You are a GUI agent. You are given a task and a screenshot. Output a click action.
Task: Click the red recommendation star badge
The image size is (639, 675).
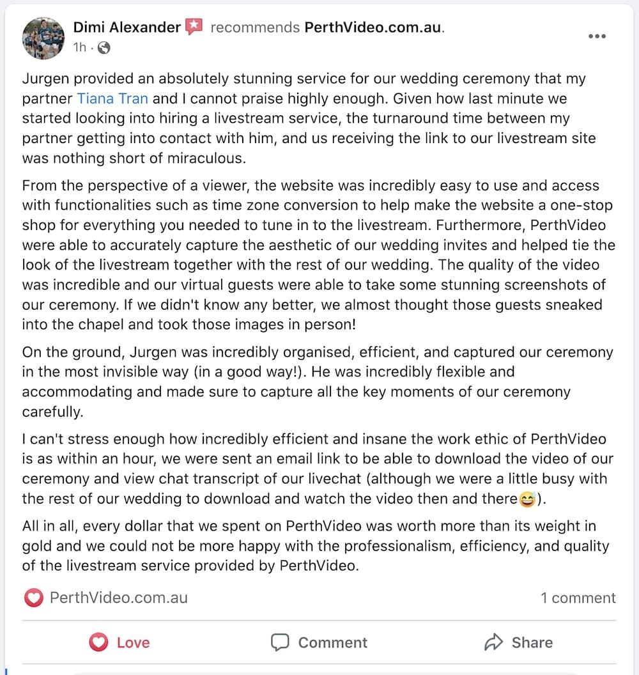(194, 27)
